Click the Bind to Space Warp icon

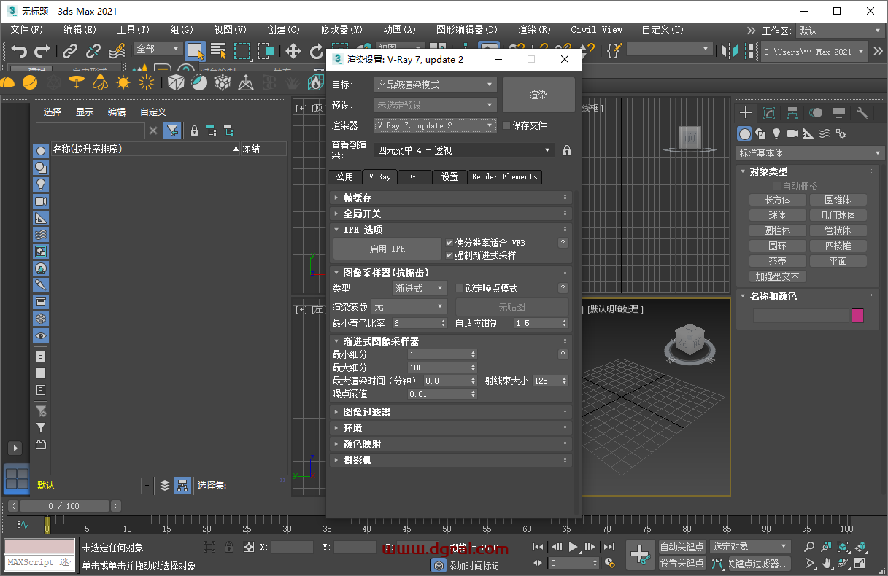pyautogui.click(x=117, y=50)
